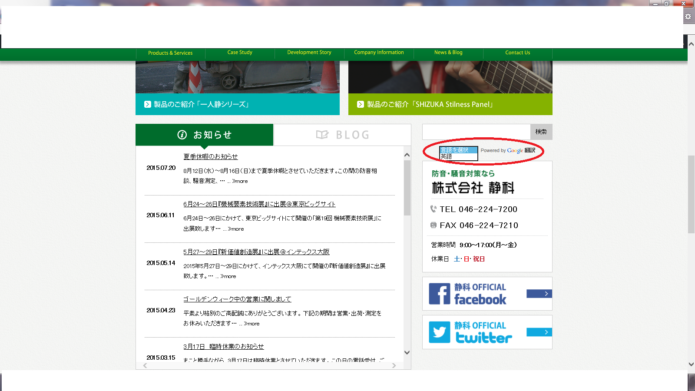This screenshot has width=695, height=391.
Task: Click the news list vertical scrollbar thumb
Action: [407, 188]
